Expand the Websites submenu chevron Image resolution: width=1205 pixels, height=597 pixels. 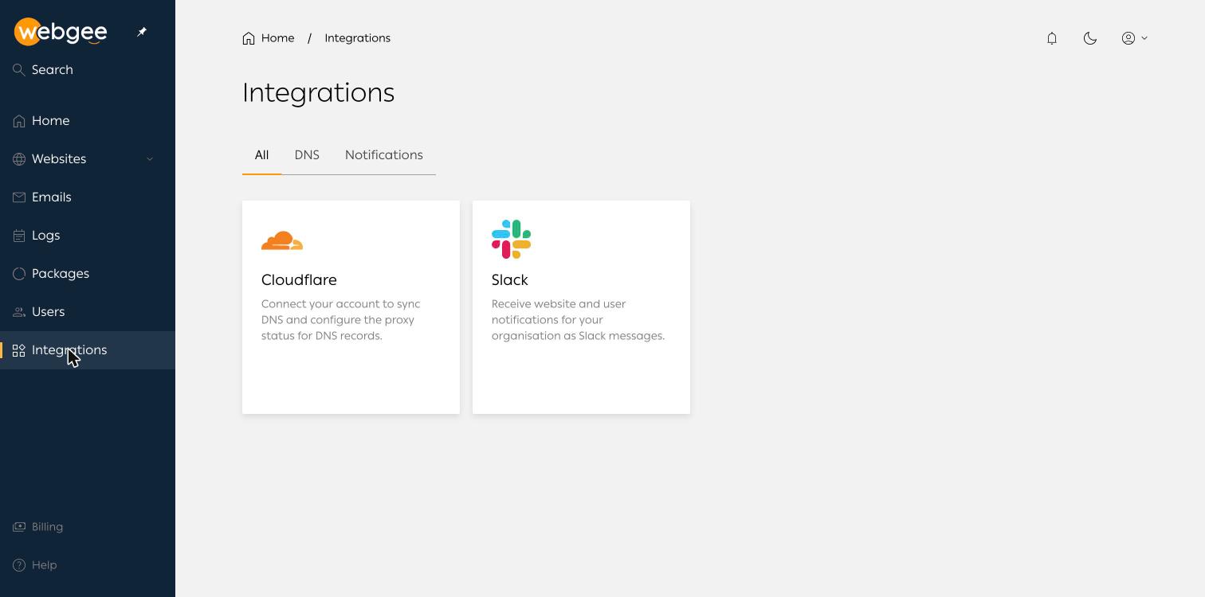tap(150, 159)
